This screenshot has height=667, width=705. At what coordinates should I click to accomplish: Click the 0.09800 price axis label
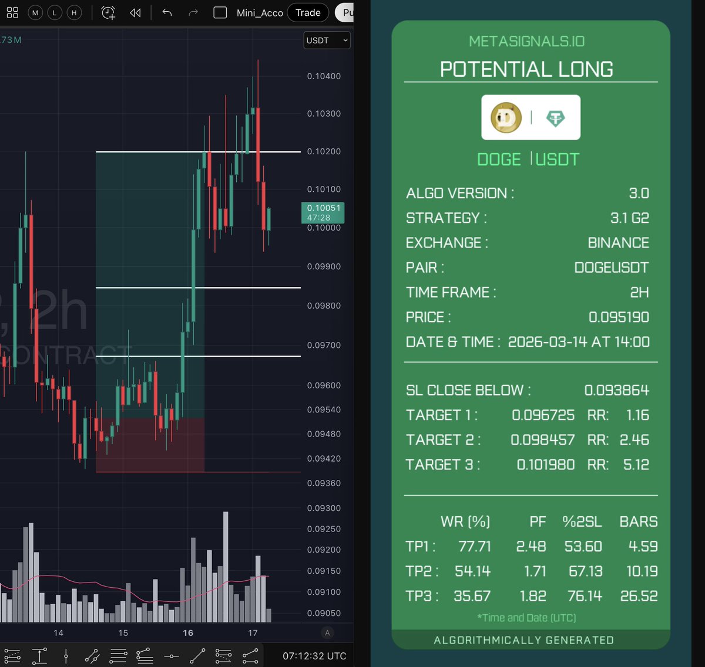pos(324,306)
